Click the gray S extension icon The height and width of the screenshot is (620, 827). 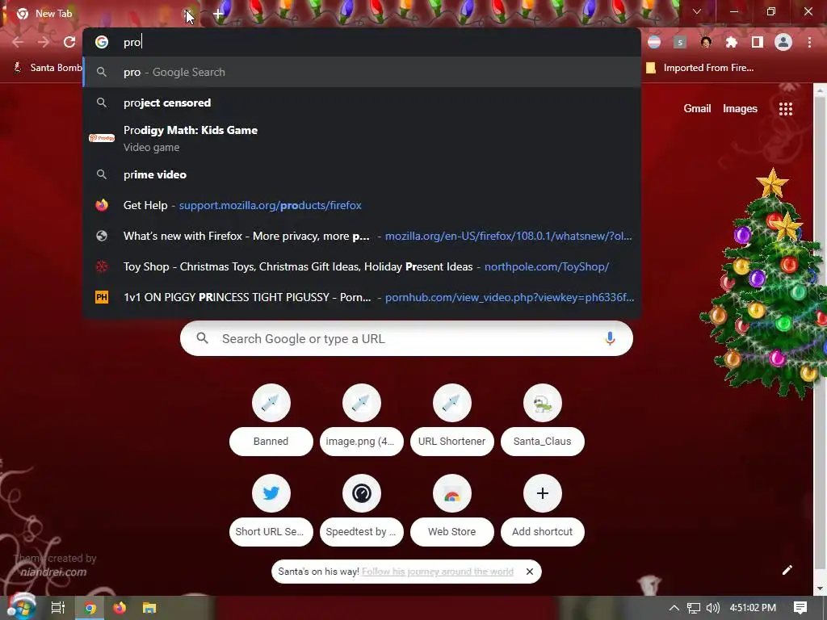(680, 42)
